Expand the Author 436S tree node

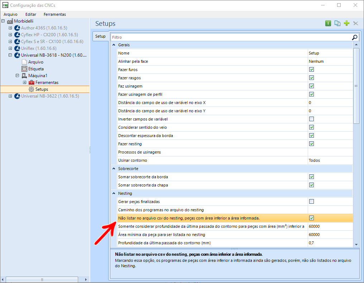10,28
